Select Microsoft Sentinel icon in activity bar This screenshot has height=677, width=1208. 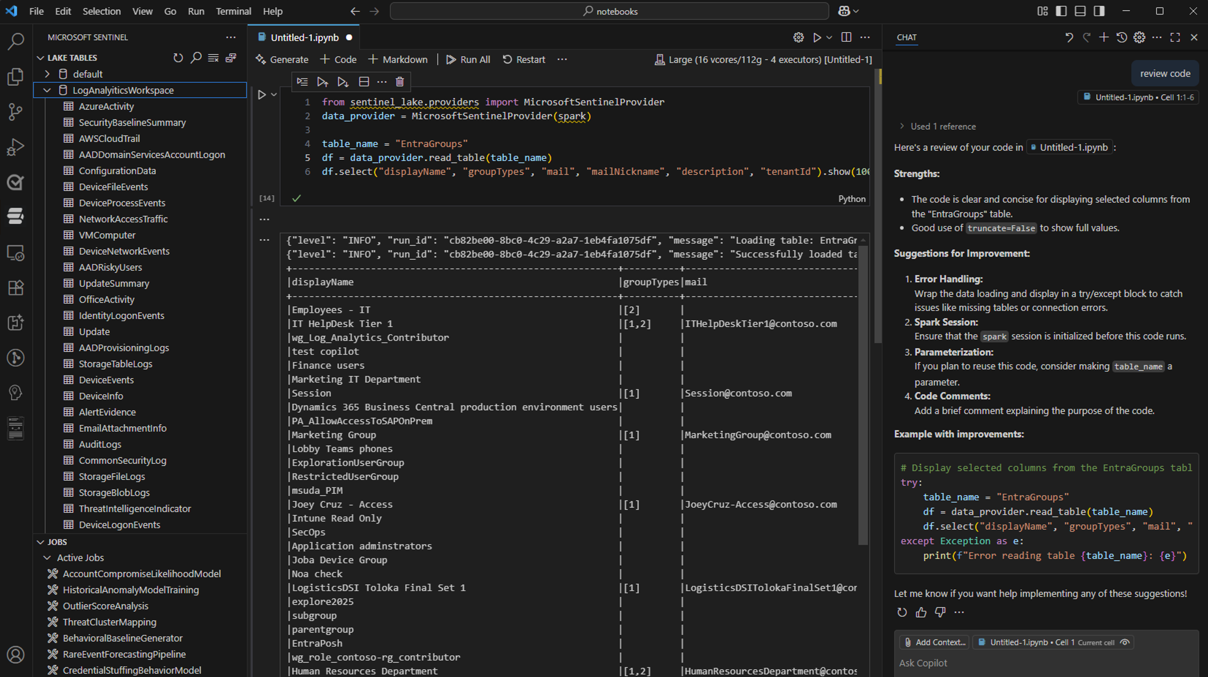click(x=15, y=216)
